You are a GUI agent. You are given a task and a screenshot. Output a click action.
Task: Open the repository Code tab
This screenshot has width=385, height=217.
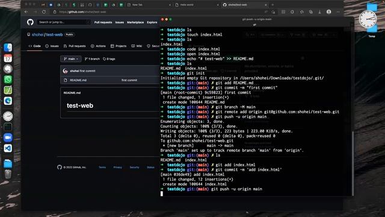coord(35,46)
